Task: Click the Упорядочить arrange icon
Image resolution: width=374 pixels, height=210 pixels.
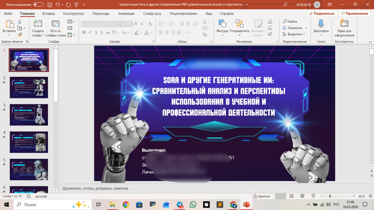Action: pos(239,24)
